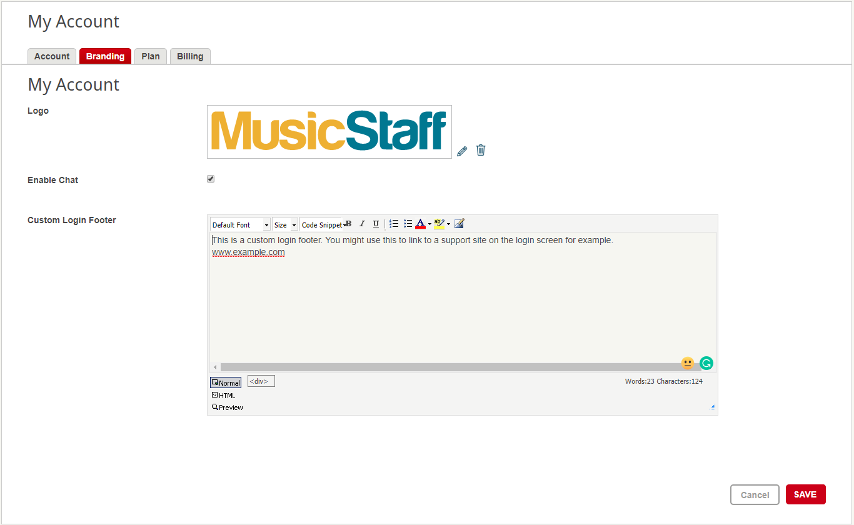Click the yellow emoji face icon

point(688,363)
